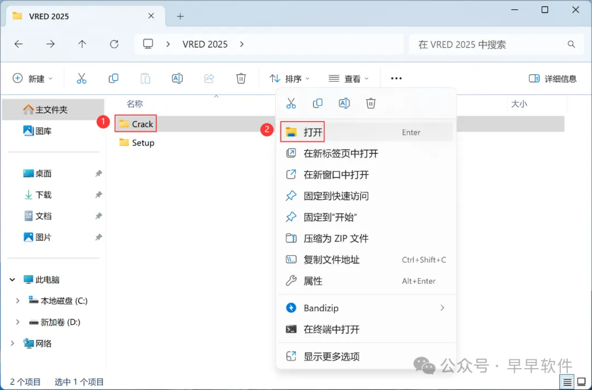
Task: Select 新加卷 (D:) in the sidebar
Action: tap(55, 322)
